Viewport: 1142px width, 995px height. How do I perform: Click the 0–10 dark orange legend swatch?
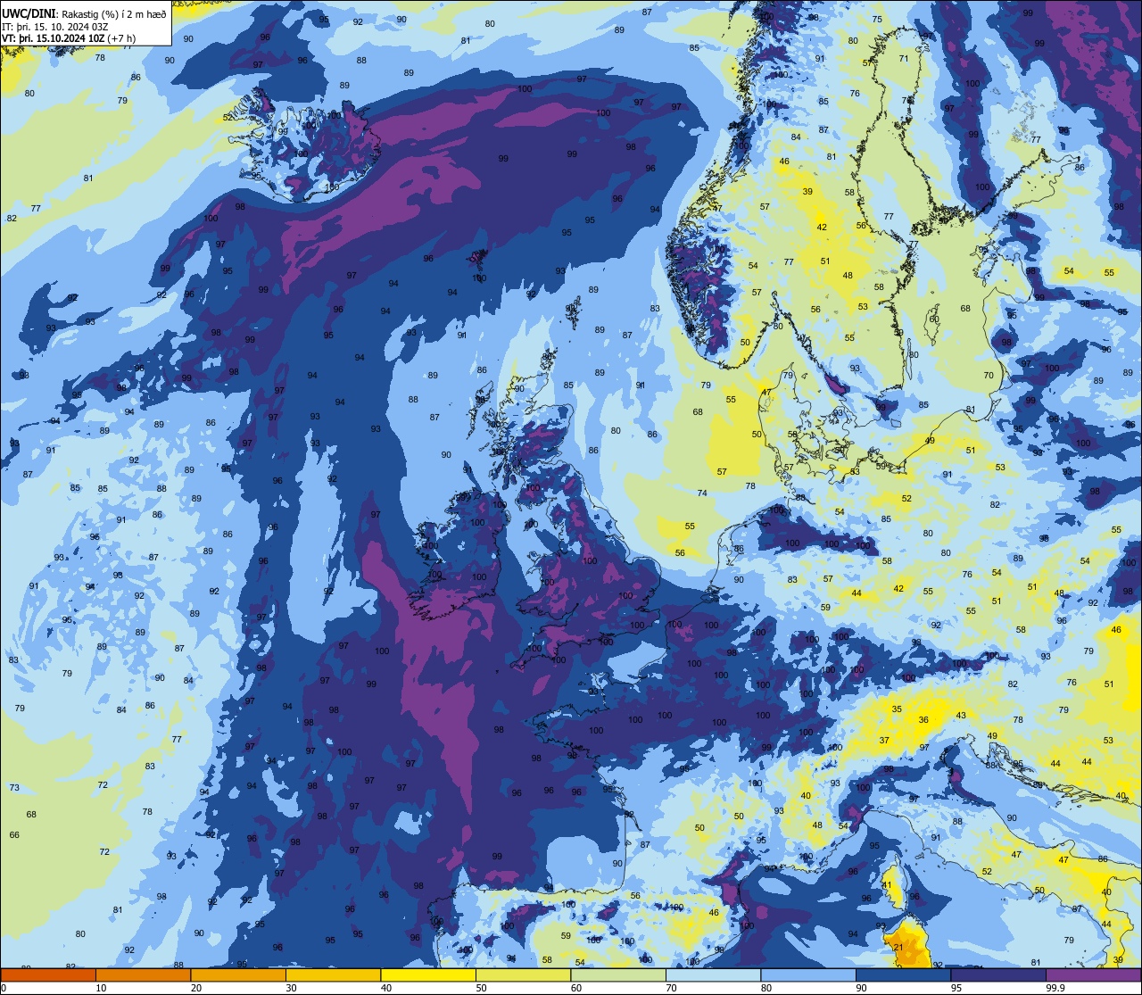pos(48,975)
